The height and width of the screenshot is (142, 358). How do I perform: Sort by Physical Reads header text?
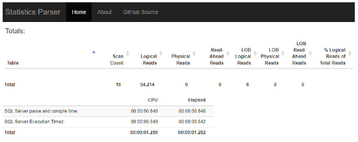pos(181,59)
